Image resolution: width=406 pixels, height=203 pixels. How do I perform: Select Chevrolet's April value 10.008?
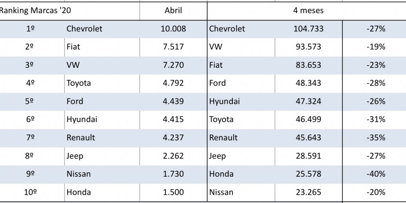[173, 29]
